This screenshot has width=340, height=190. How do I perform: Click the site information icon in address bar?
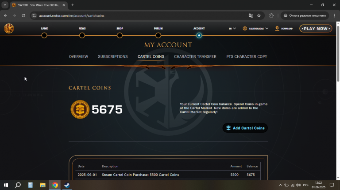34,15
